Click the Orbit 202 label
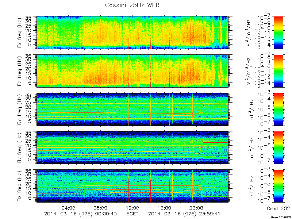 click(278, 208)
